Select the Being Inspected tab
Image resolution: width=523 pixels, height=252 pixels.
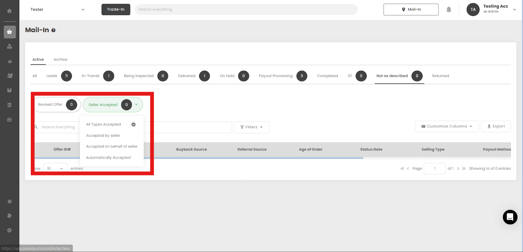click(145, 76)
